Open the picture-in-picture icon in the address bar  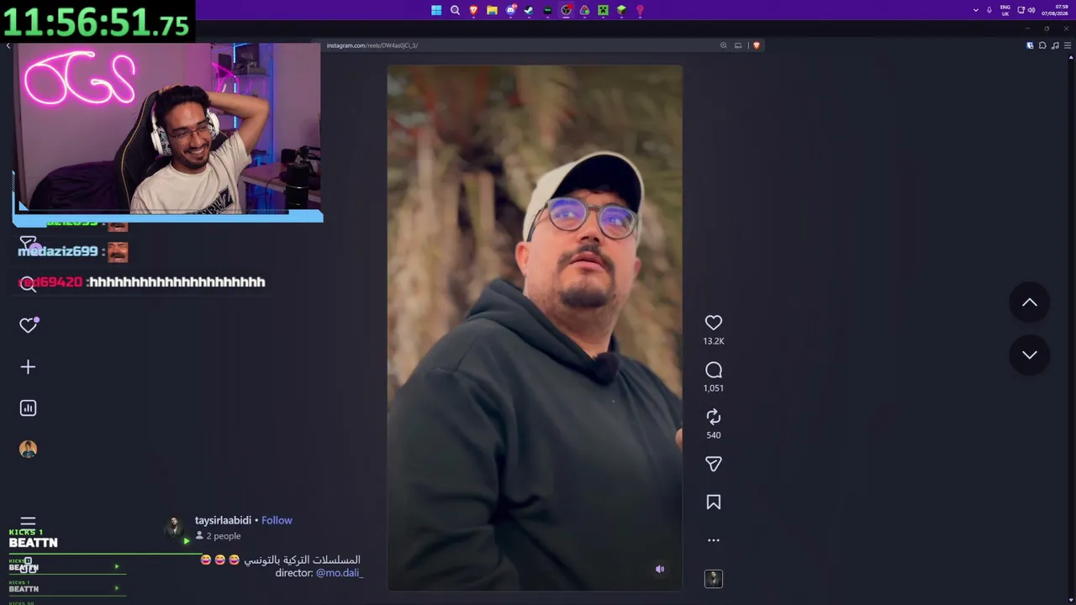pyautogui.click(x=738, y=45)
